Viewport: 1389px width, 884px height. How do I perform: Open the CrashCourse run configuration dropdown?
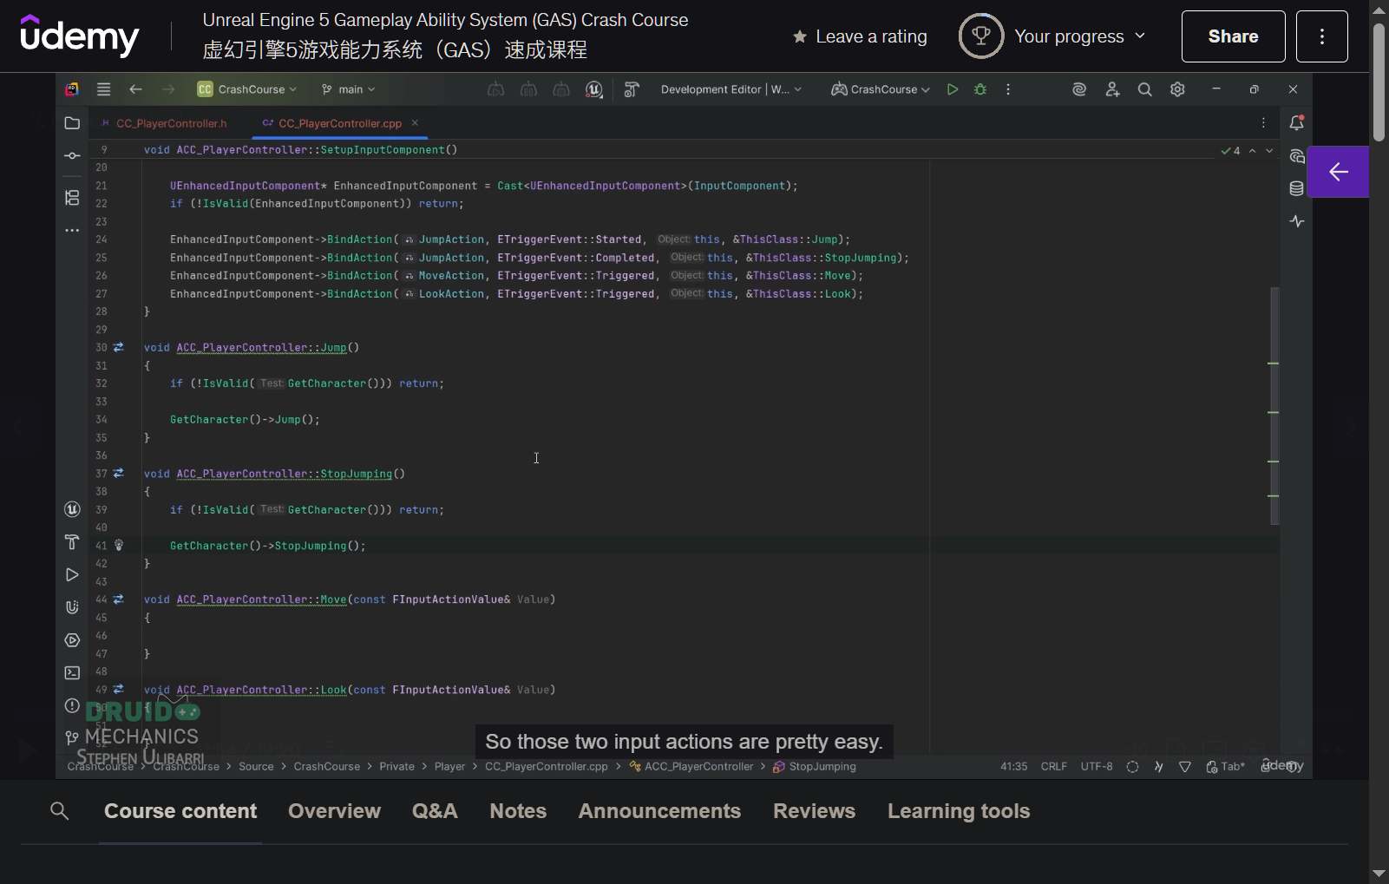[880, 89]
